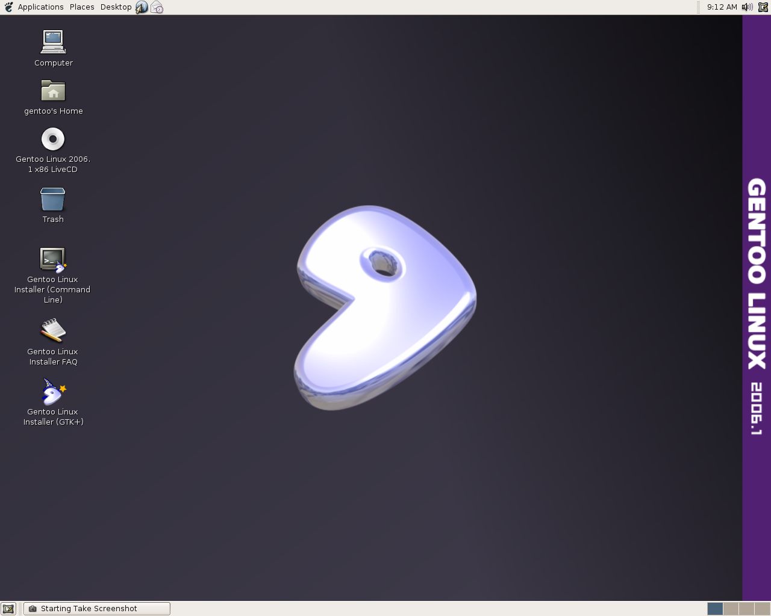Switch to the first (active) workspace
The image size is (771, 616).
(715, 609)
